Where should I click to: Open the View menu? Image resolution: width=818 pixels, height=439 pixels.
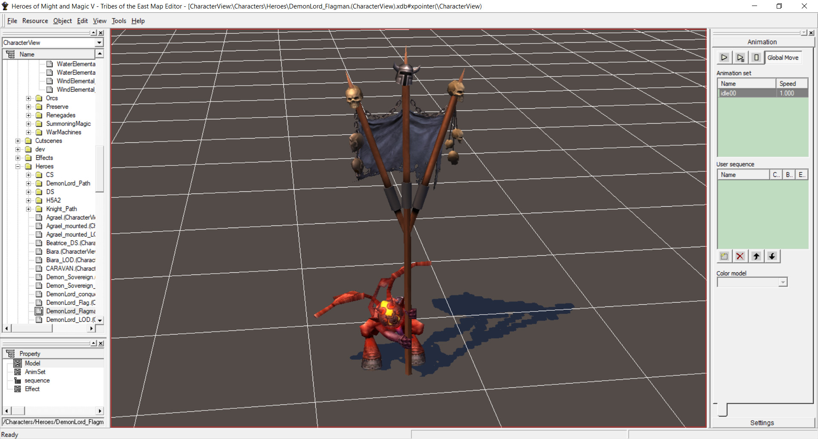click(100, 21)
